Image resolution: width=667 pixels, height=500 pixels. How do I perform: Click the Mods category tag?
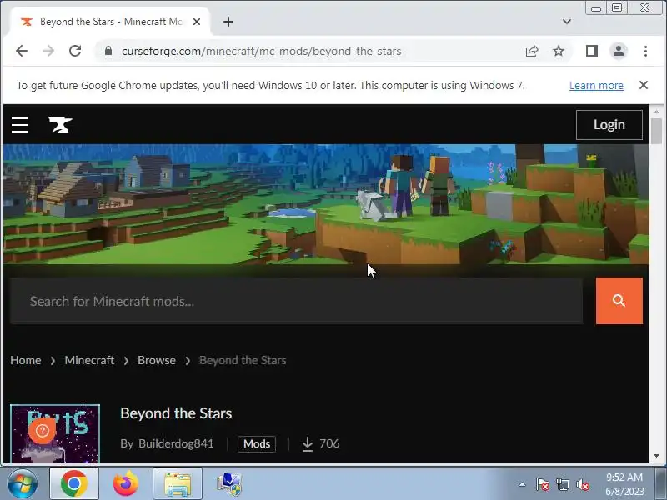click(257, 444)
